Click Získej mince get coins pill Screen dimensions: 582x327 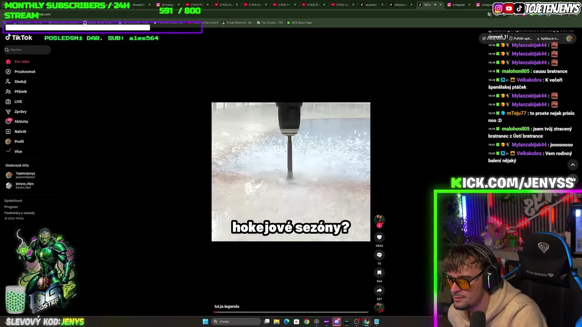click(x=494, y=39)
